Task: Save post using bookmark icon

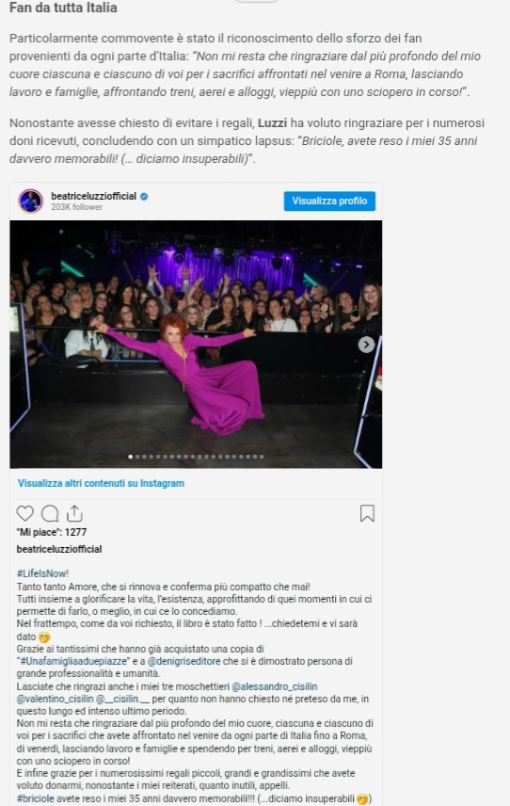Action: click(x=367, y=513)
